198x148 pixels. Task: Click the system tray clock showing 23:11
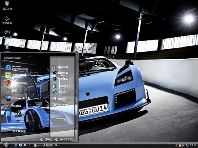[x=193, y=145]
